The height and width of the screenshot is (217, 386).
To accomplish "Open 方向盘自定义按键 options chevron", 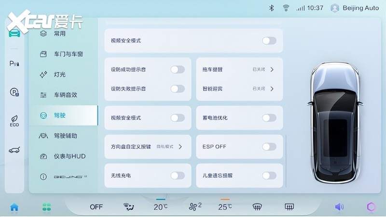I will (x=180, y=147).
